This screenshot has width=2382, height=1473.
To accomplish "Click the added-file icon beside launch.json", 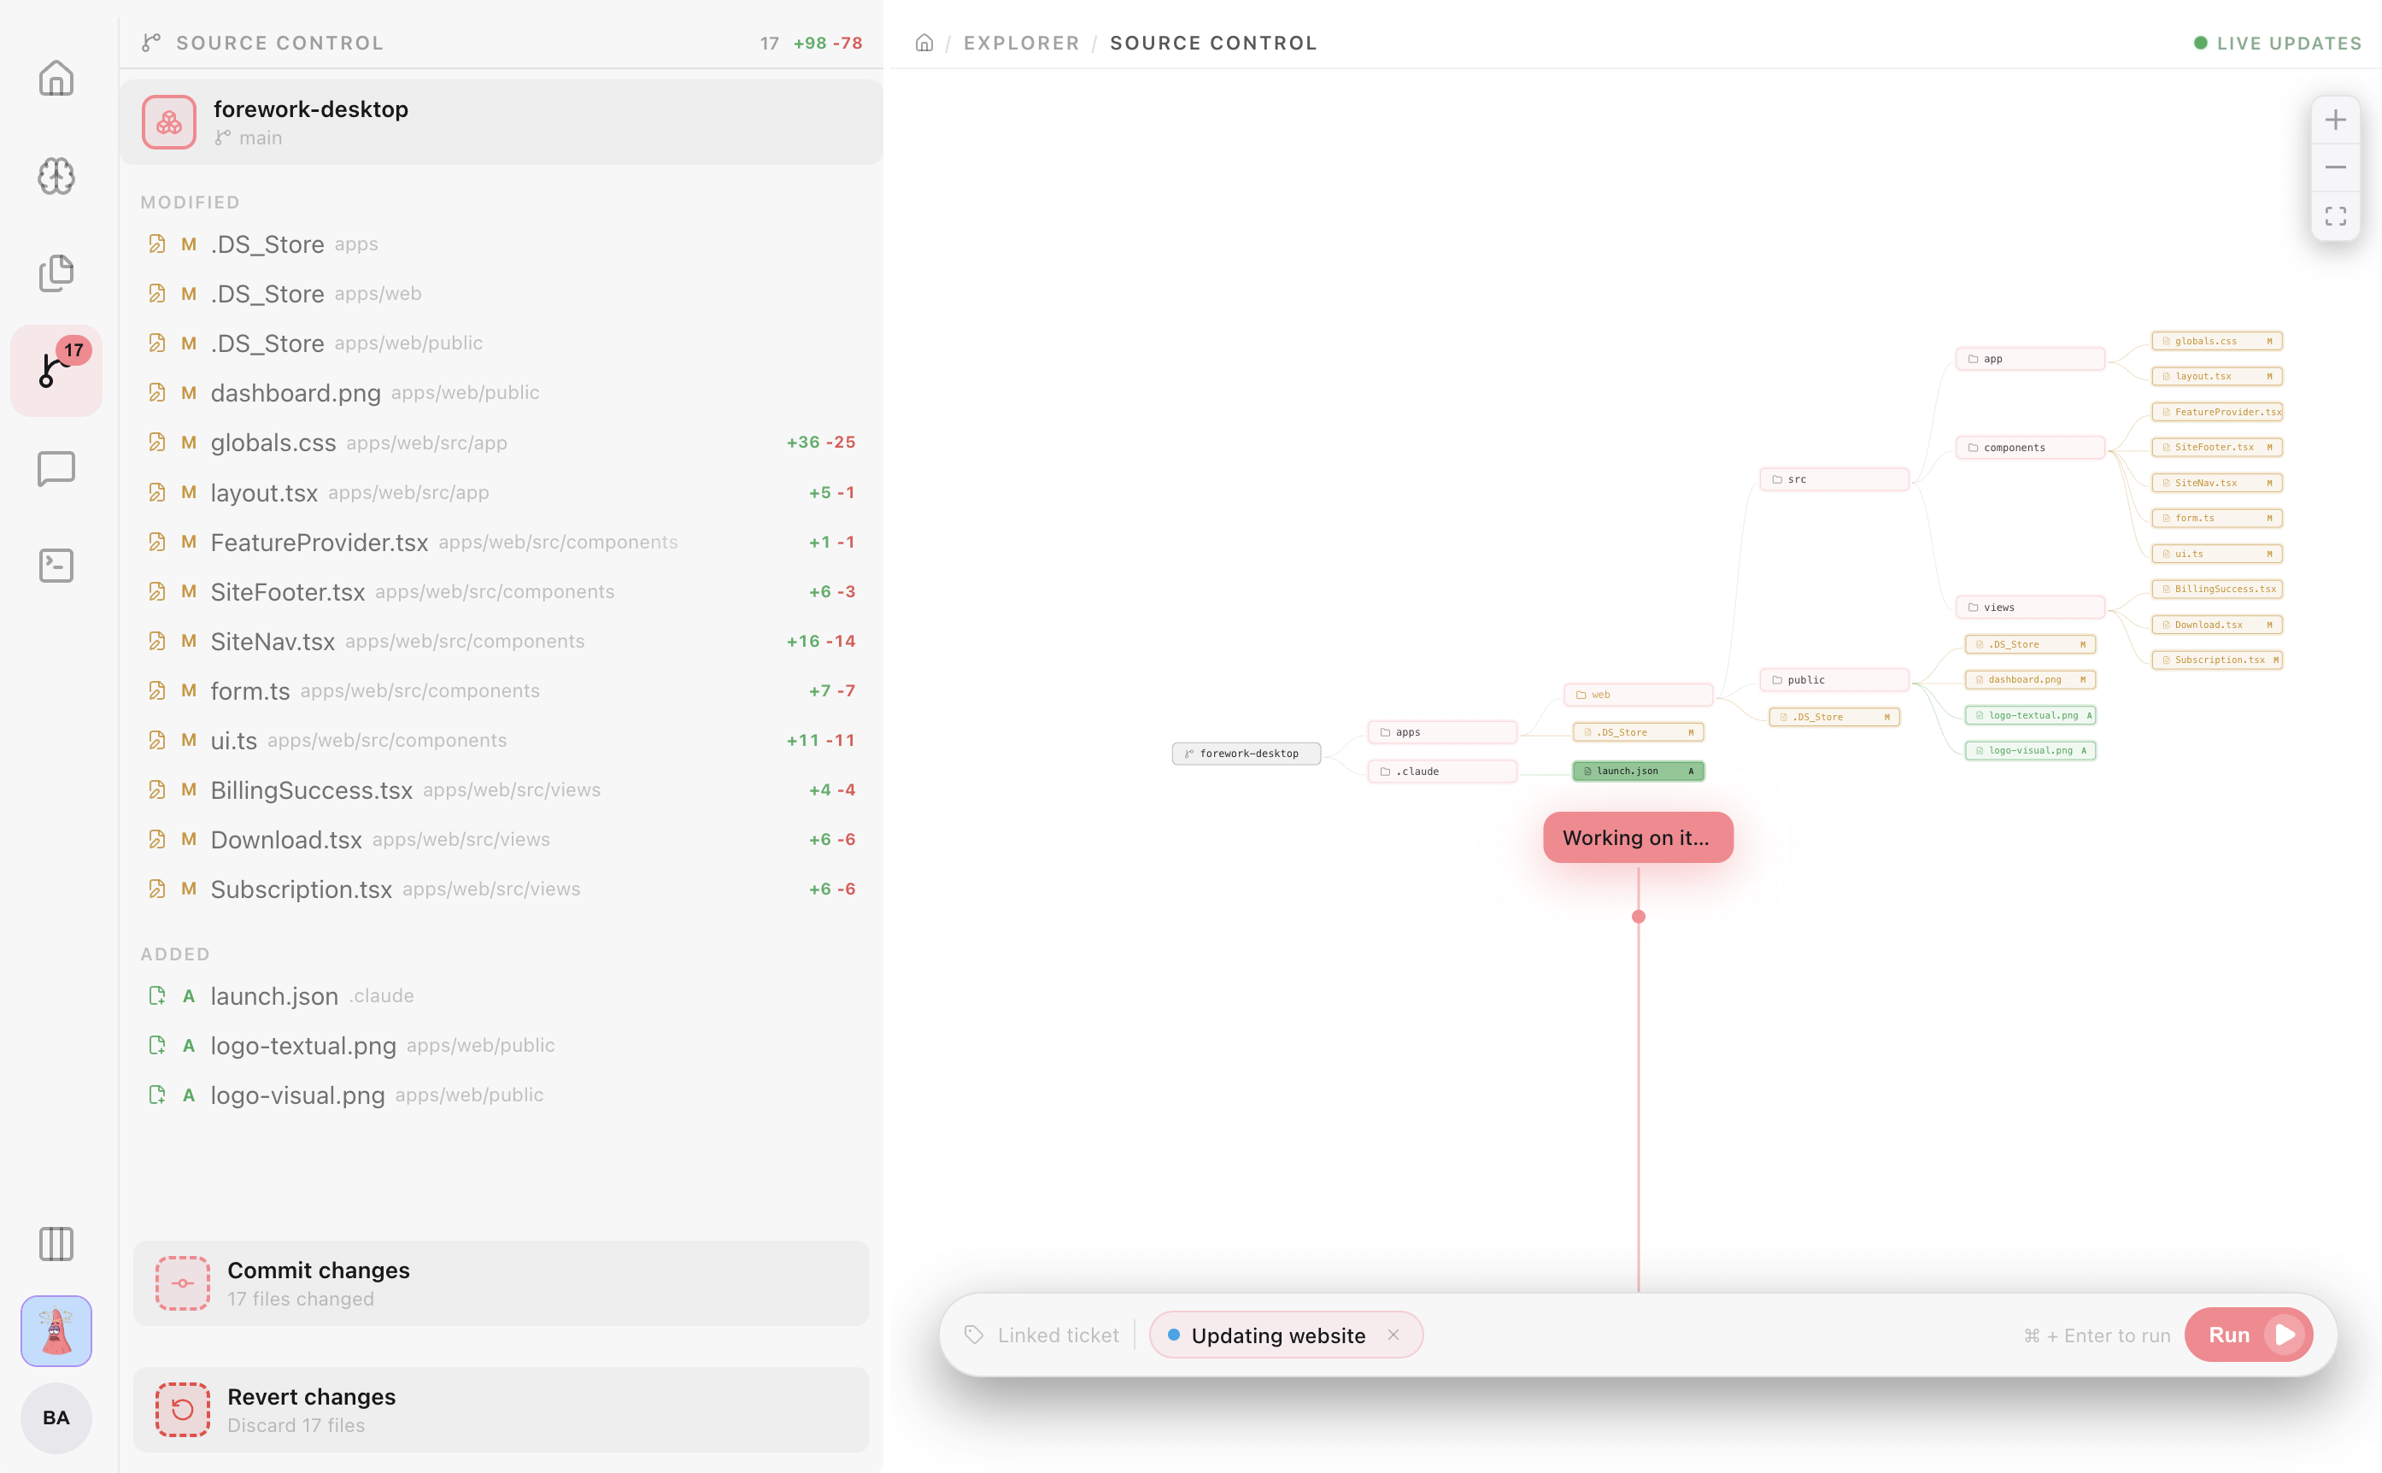I will tap(157, 995).
